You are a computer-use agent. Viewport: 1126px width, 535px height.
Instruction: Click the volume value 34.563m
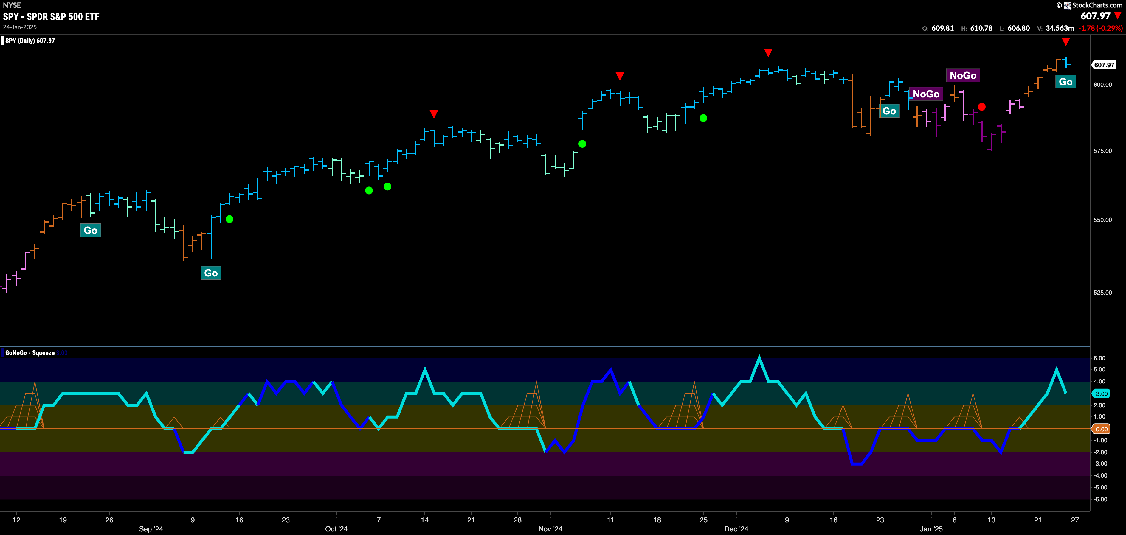[1060, 28]
